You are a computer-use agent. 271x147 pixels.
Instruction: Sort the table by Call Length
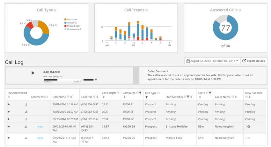click(x=104, y=97)
